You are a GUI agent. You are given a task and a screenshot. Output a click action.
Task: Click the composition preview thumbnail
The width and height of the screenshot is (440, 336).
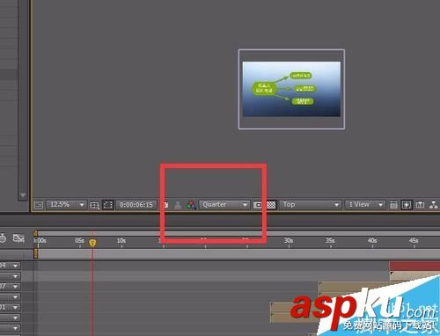pyautogui.click(x=291, y=89)
